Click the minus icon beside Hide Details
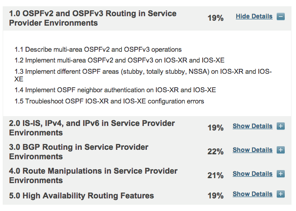Screen dimensions: 296x211 (x=281, y=17)
